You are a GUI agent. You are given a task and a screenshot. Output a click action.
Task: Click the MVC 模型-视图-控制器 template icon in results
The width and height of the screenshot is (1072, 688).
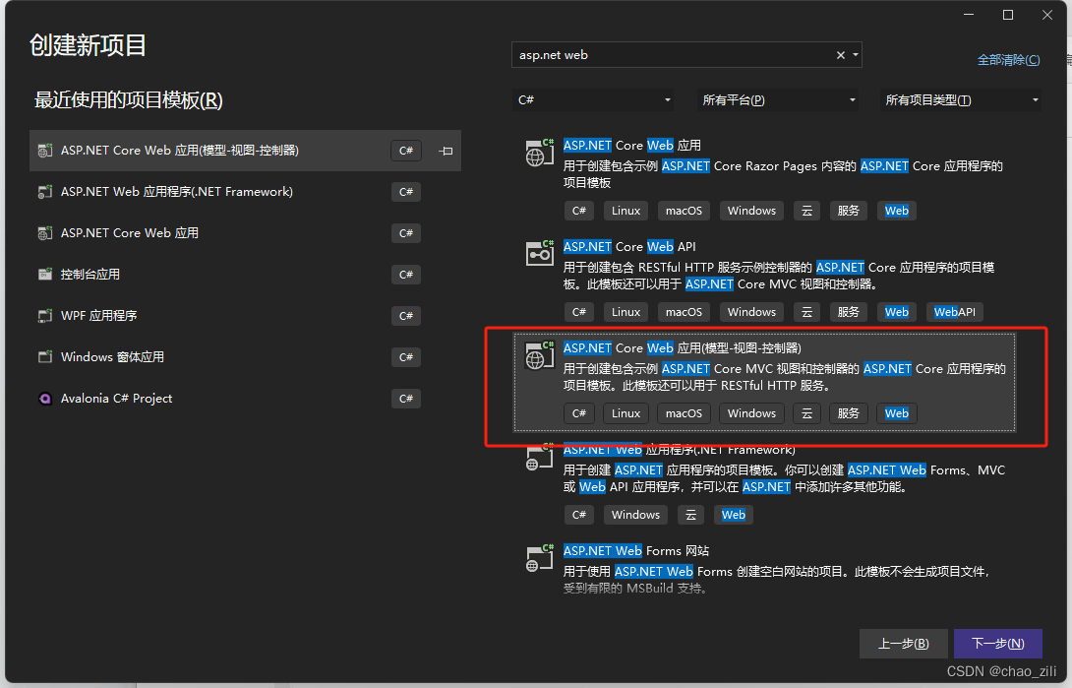pyautogui.click(x=539, y=355)
